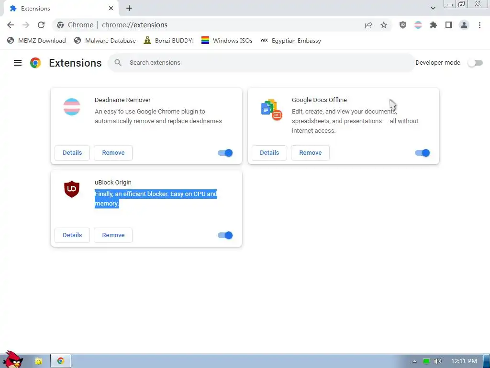Bookmark this page with the star icon
Screen dimensions: 490x368
(x=384, y=25)
